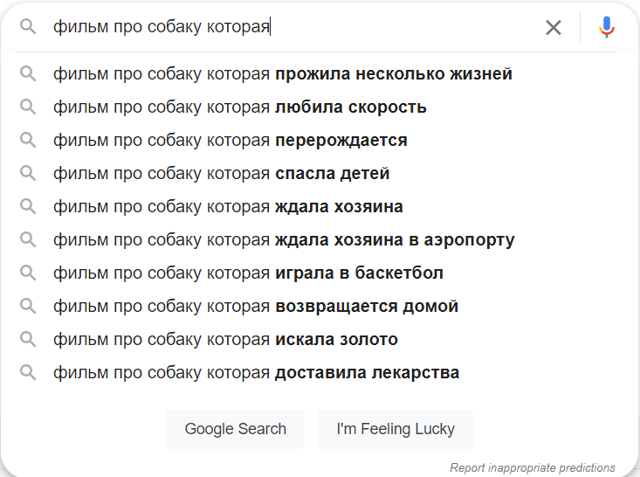Click magnifier icon beside 'любила скорость'
The height and width of the screenshot is (477, 640).
[28, 107]
